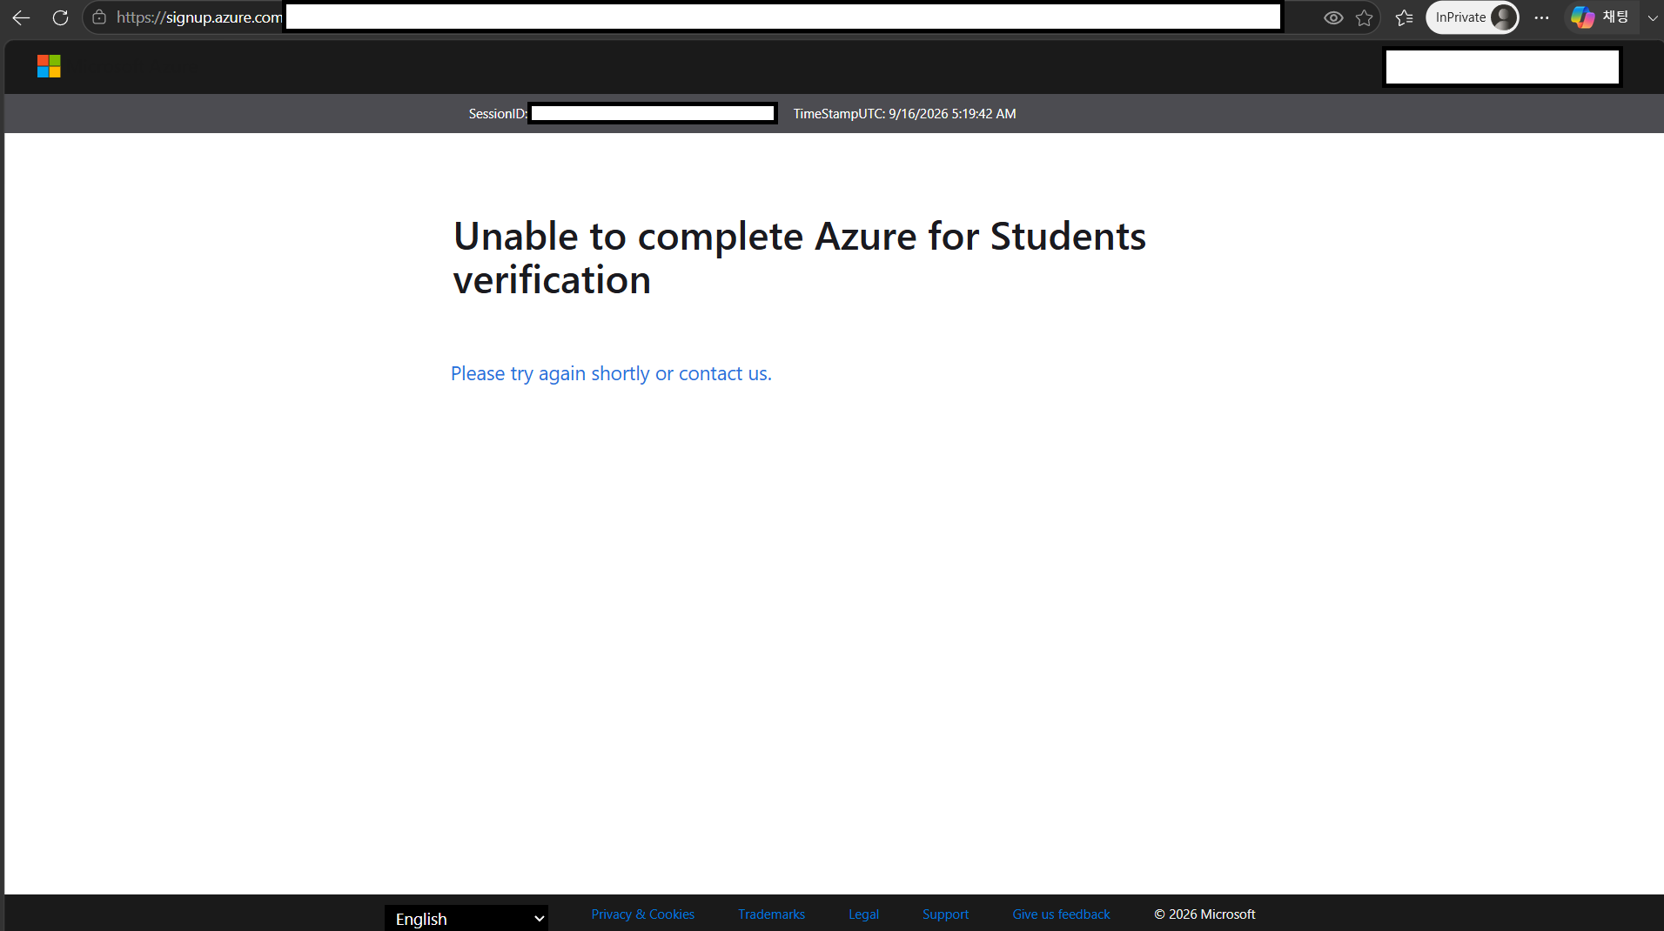1664x931 pixels.
Task: Open the Legal footer link
Action: click(x=863, y=914)
